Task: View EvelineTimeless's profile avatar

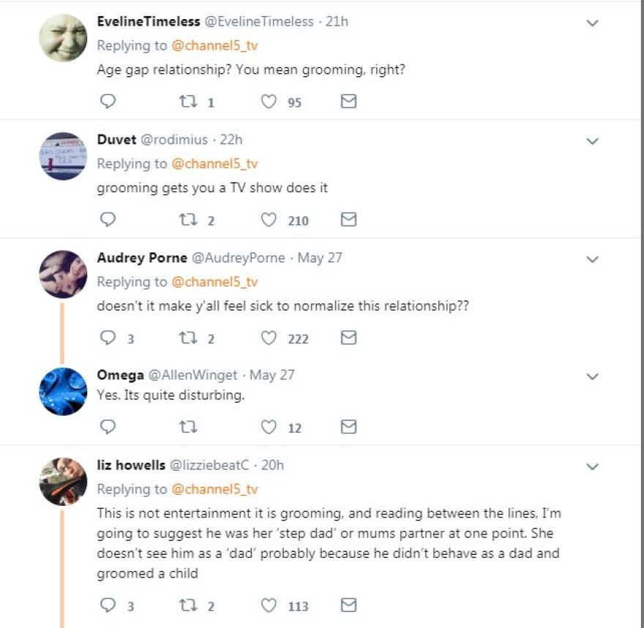Action: [x=63, y=38]
